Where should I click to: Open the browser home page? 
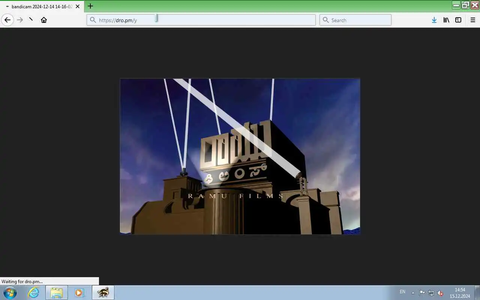click(44, 20)
